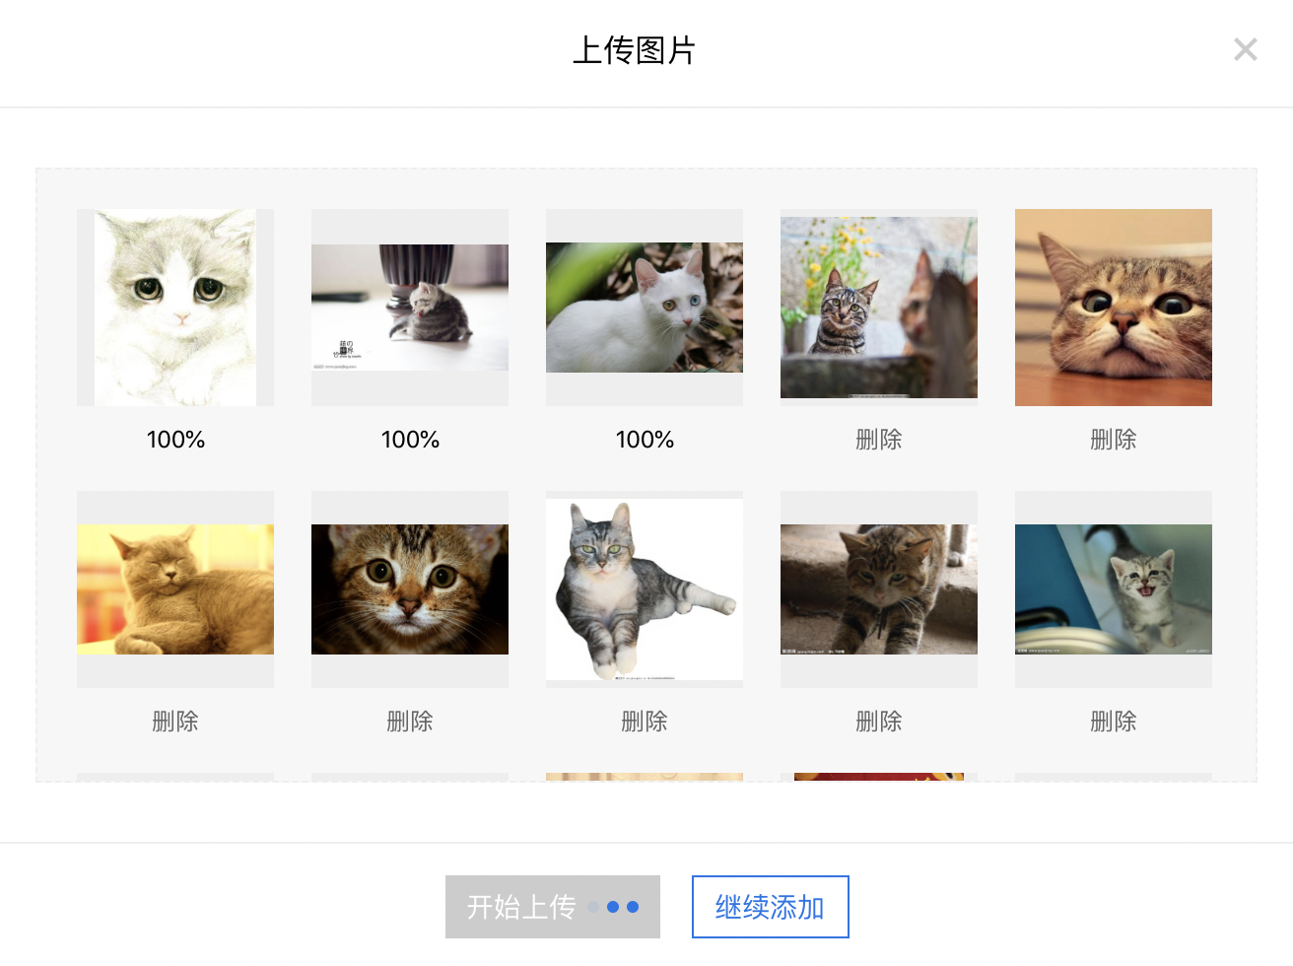
Task: Select the crouching tabby on steps thumbnail
Action: click(879, 589)
